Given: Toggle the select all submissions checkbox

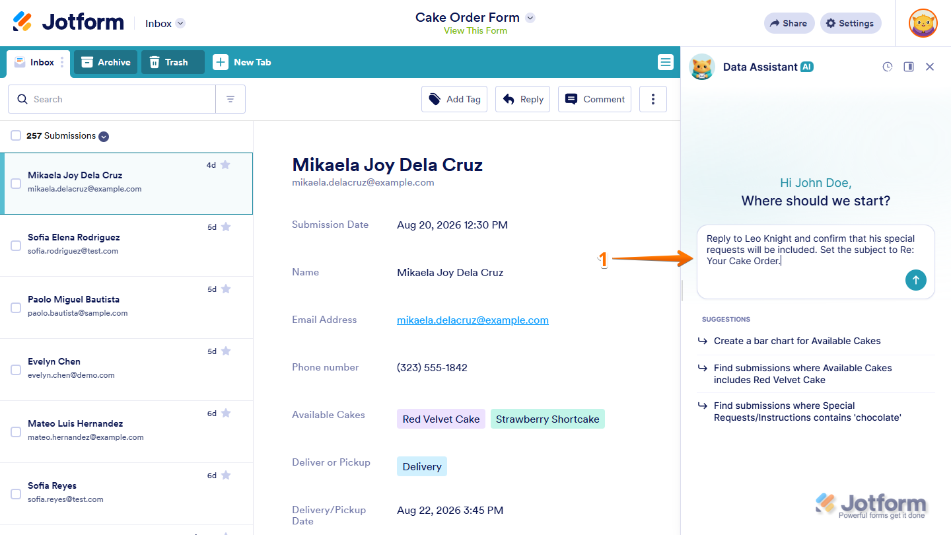Looking at the screenshot, I should pyautogui.click(x=16, y=135).
